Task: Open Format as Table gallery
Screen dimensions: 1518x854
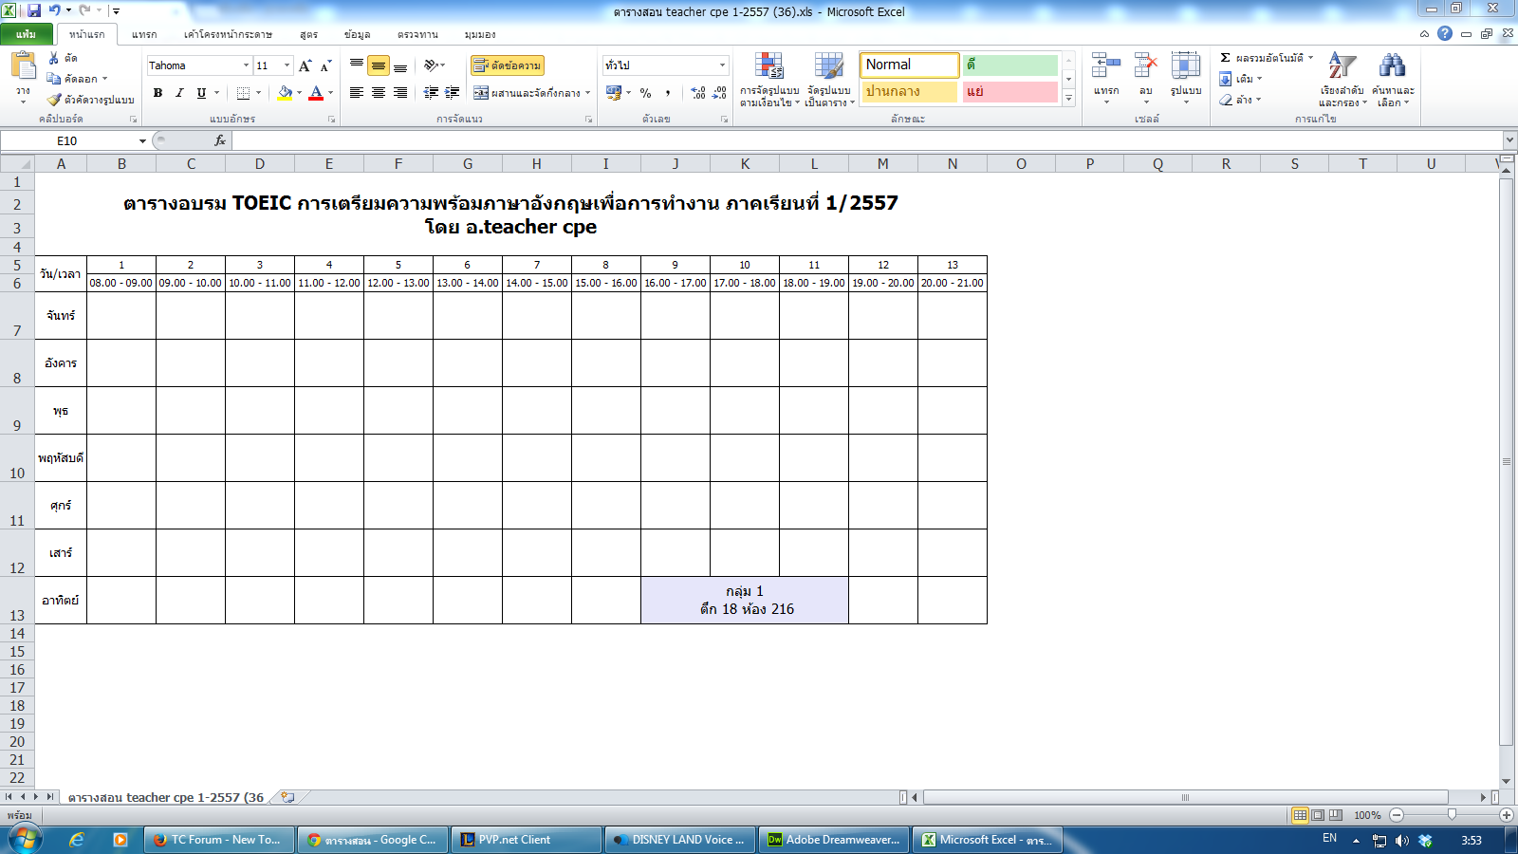Action: [829, 79]
